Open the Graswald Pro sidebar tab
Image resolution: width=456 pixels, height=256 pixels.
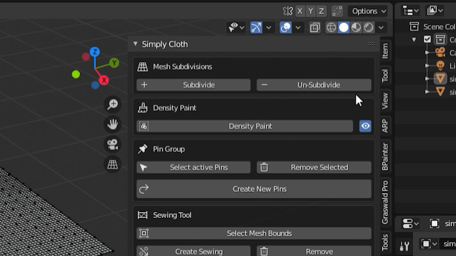click(x=385, y=202)
